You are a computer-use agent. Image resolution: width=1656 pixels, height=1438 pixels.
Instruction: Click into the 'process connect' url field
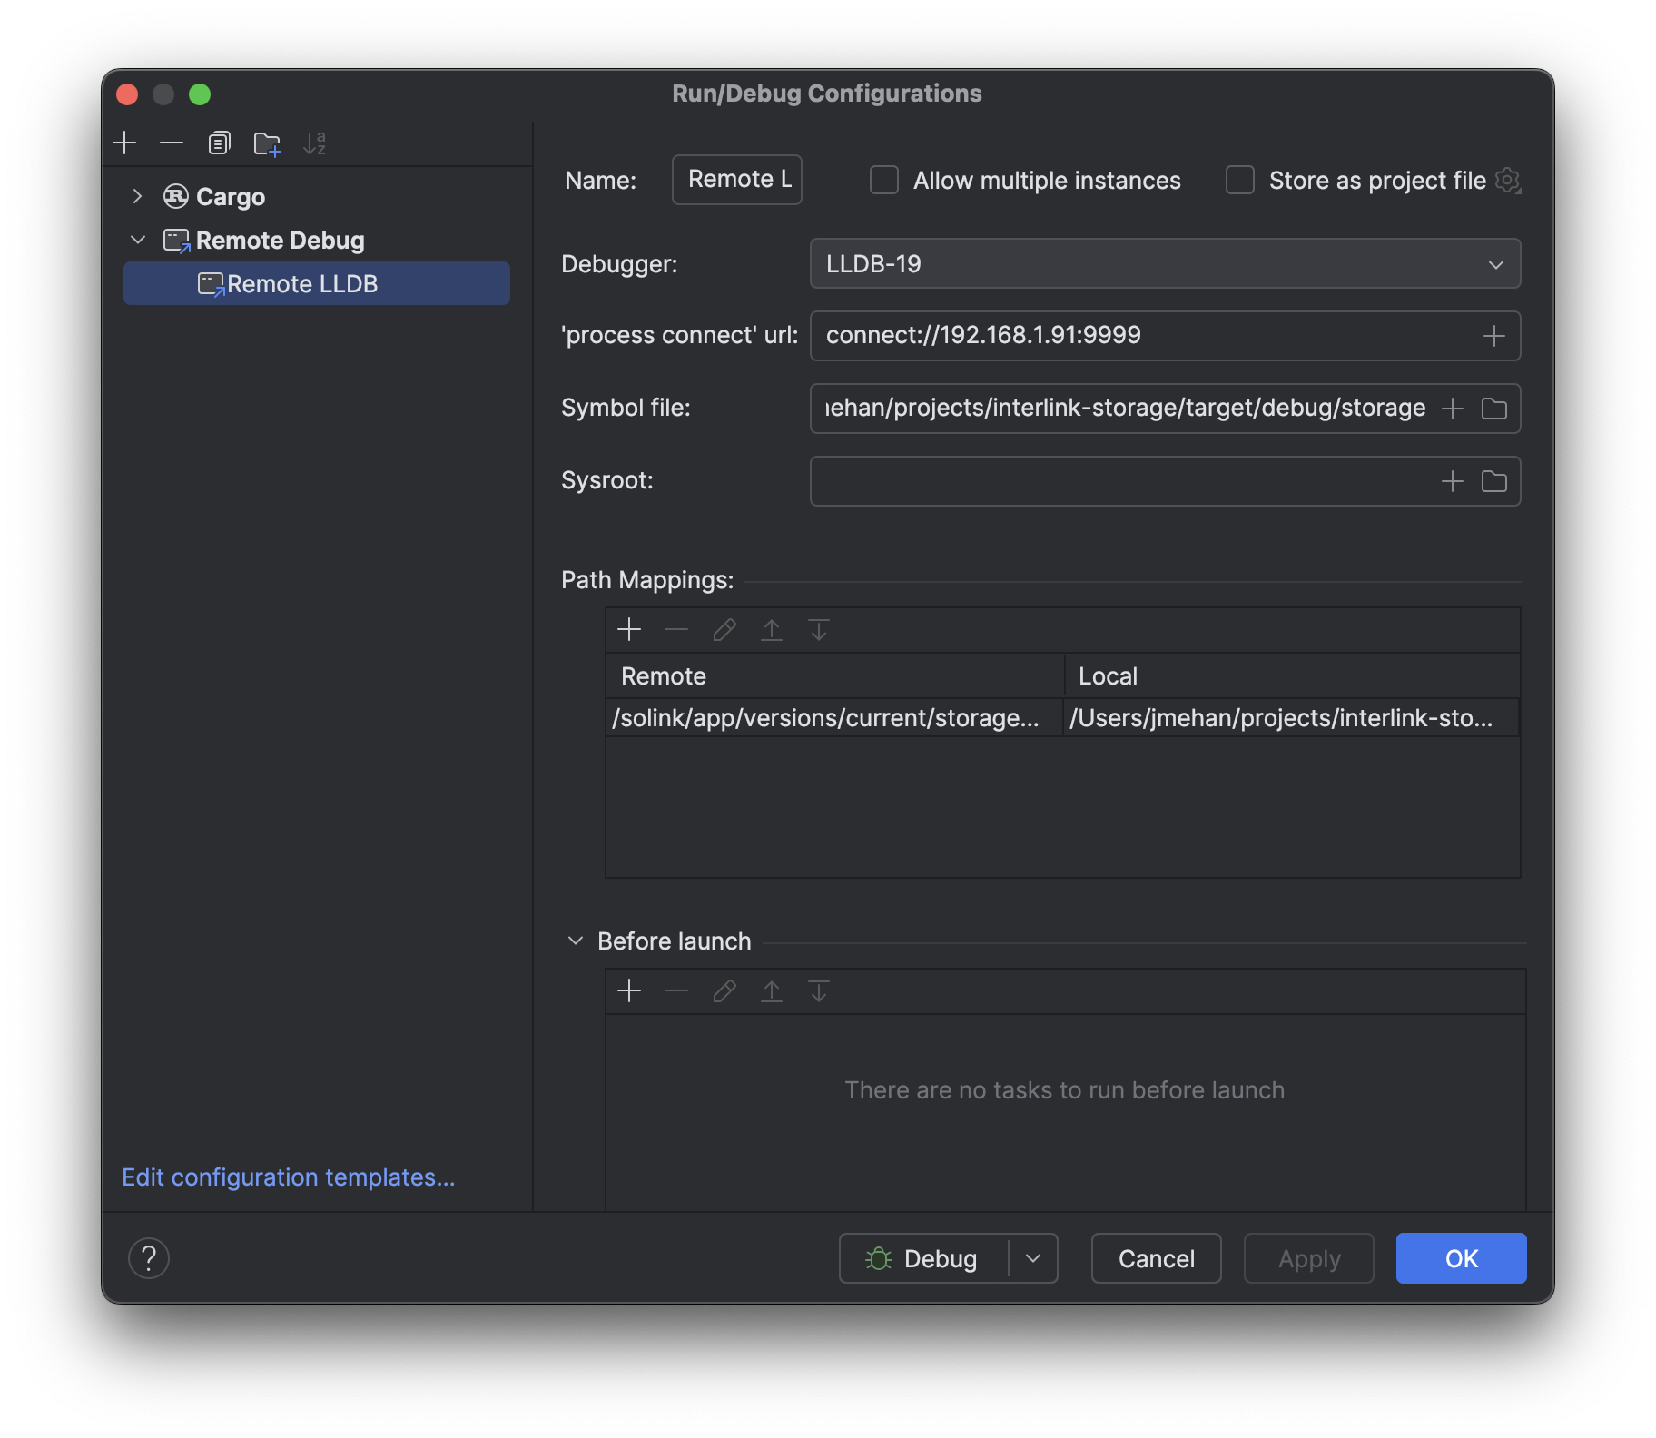(x=1144, y=336)
